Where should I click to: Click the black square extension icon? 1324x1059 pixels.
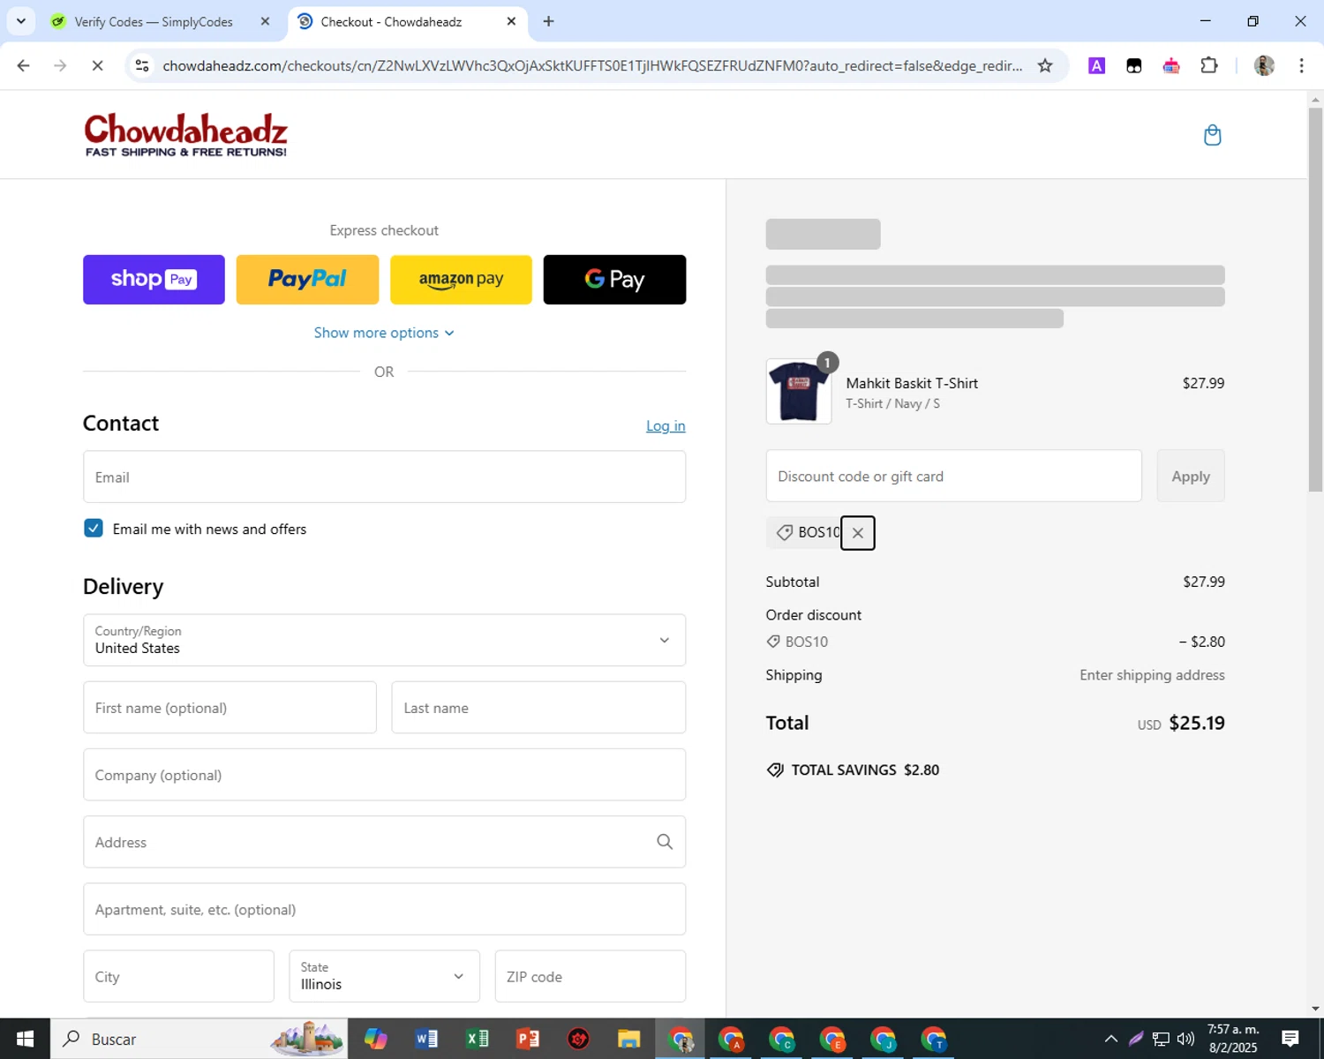[1133, 65]
